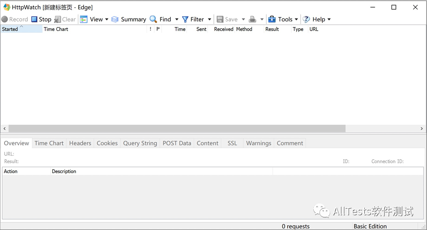Expand the Help dropdown arrow
427x230 pixels.
point(329,19)
